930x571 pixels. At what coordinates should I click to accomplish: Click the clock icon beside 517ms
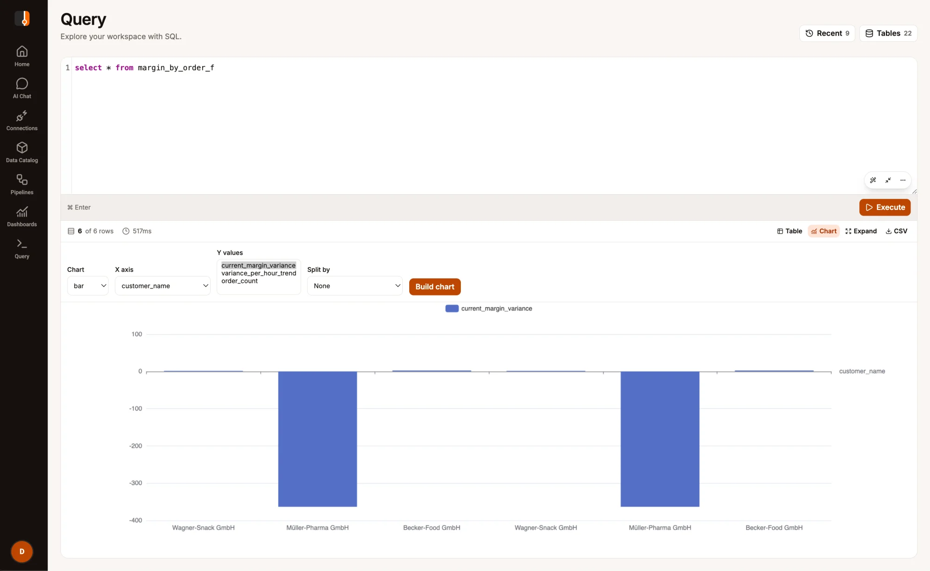click(126, 231)
